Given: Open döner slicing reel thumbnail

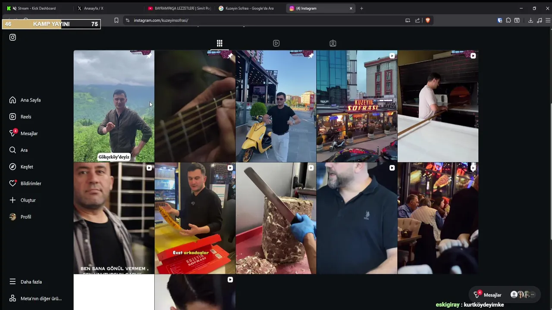Looking at the screenshot, I should [x=276, y=218].
